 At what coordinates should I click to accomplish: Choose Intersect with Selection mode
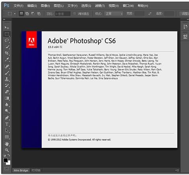point(39,13)
